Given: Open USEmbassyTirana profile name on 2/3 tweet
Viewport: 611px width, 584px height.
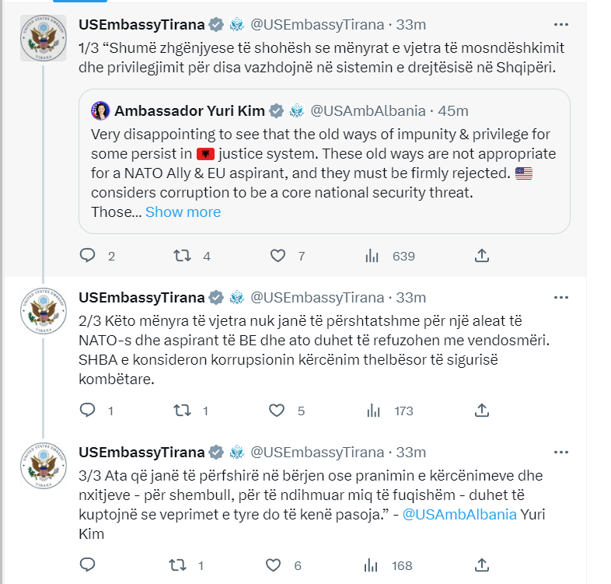Looking at the screenshot, I should click(141, 297).
